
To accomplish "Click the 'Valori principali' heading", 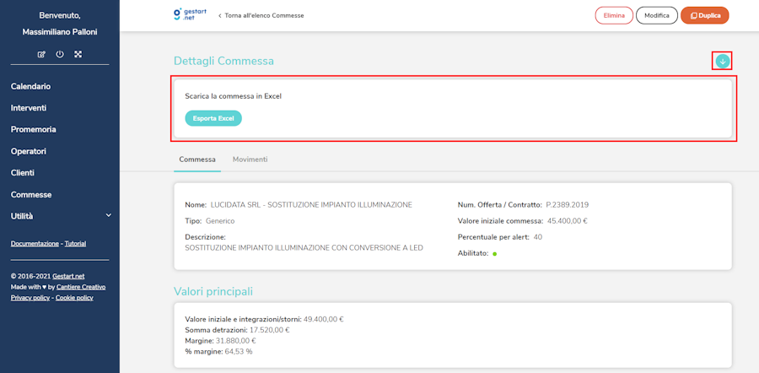I will 213,292.
